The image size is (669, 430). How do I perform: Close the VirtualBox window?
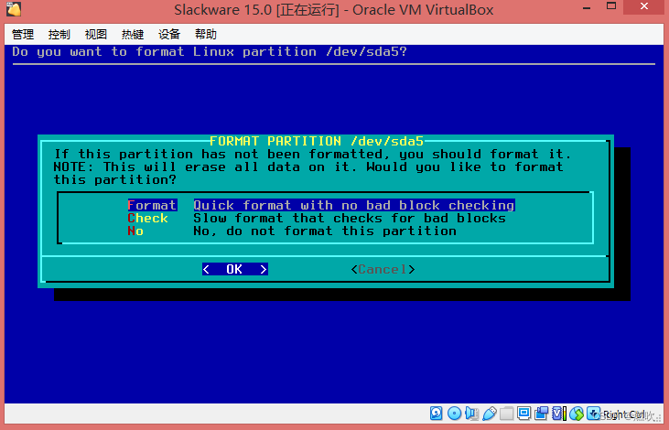[644, 6]
